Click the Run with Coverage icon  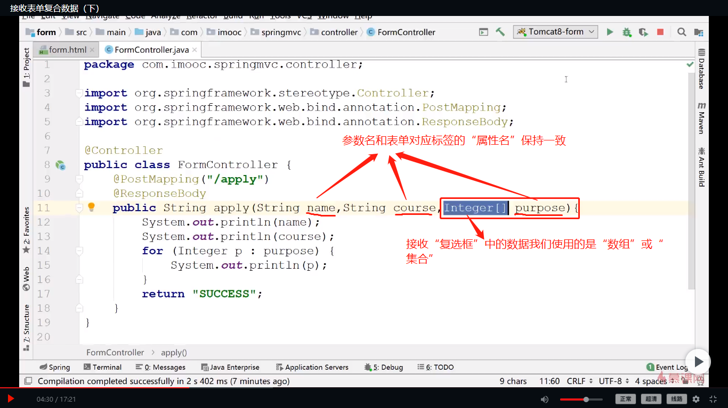tap(643, 32)
